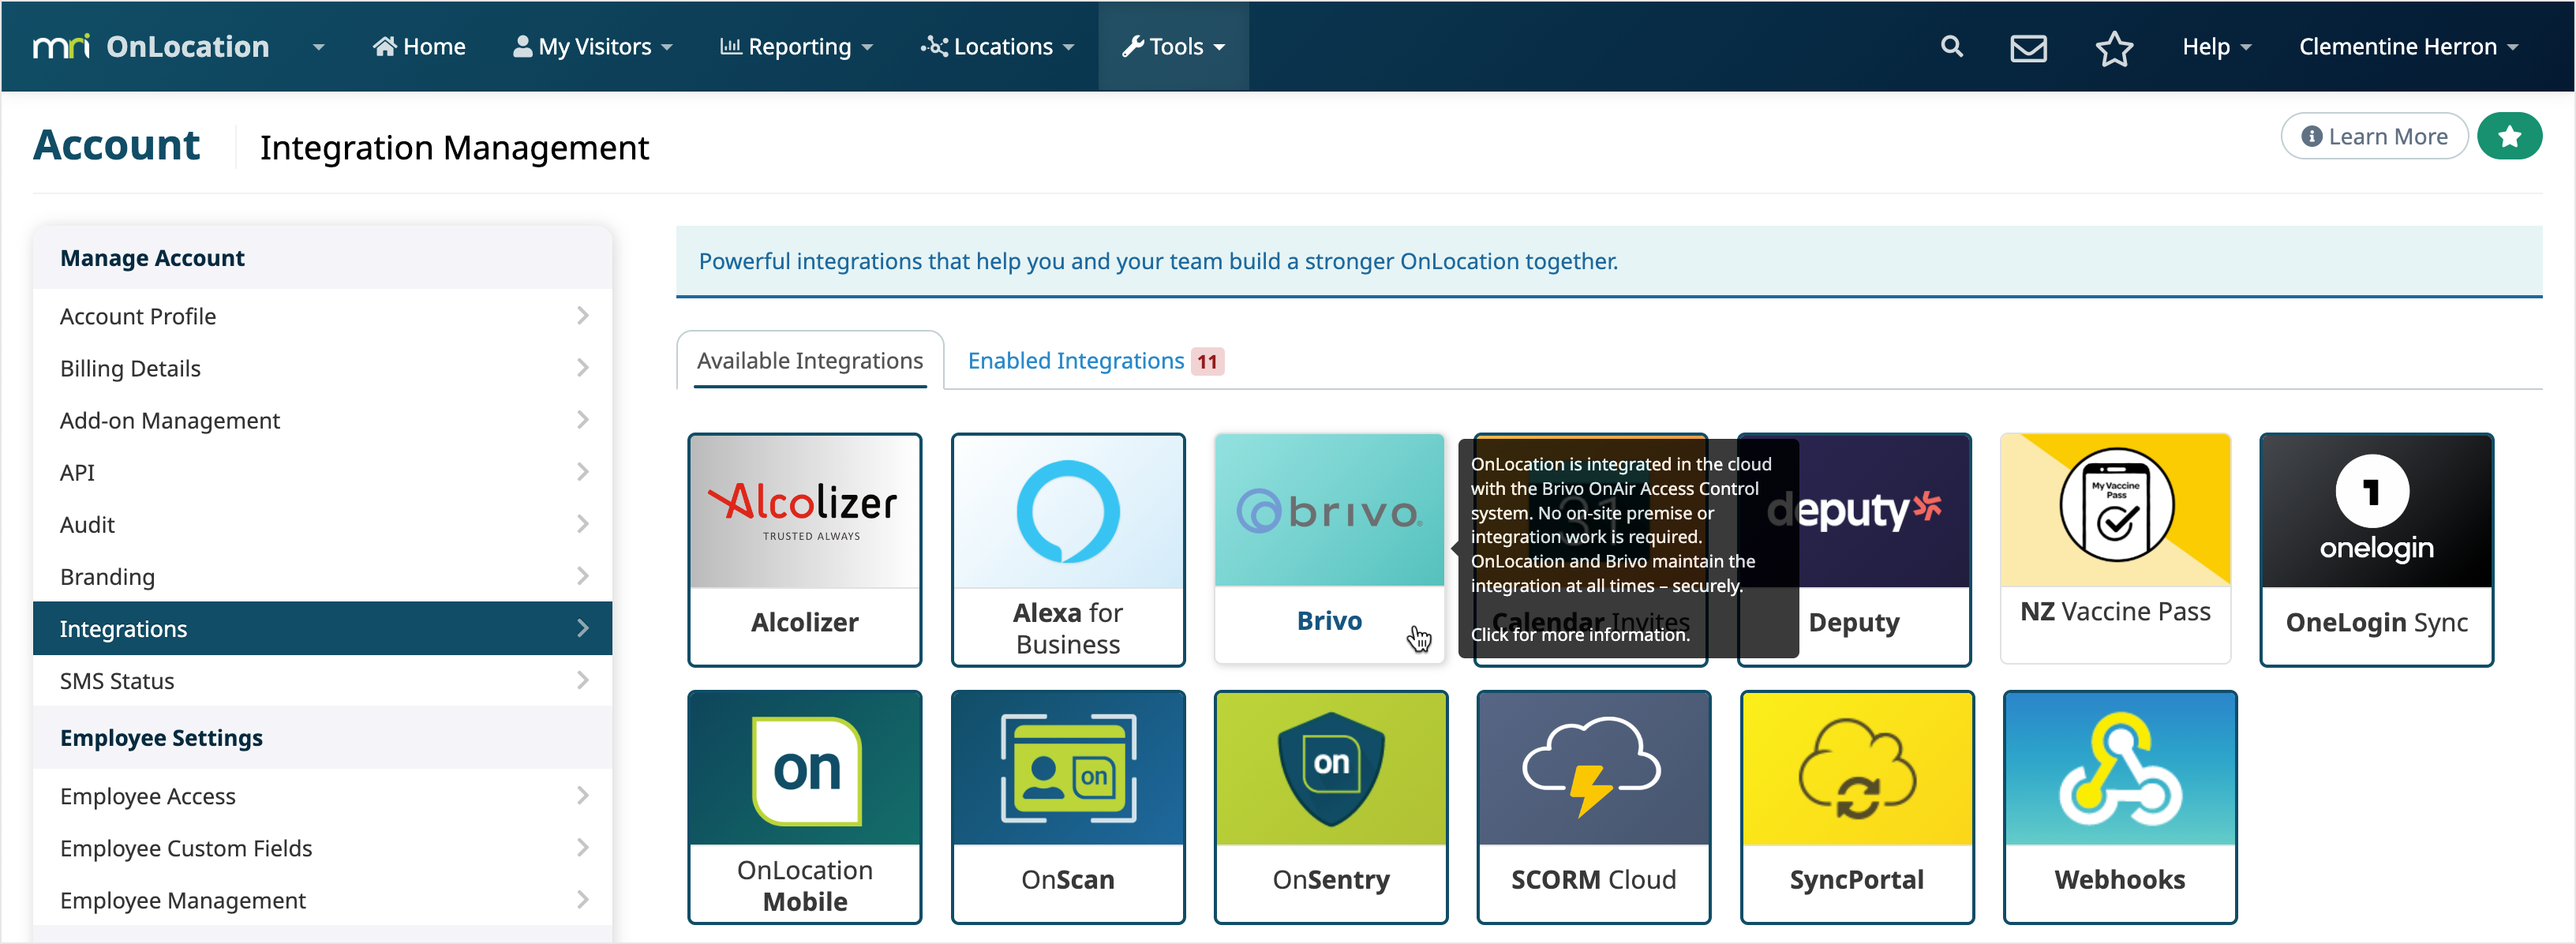2576x944 pixels.
Task: Open the Locations dropdown menu
Action: [997, 47]
